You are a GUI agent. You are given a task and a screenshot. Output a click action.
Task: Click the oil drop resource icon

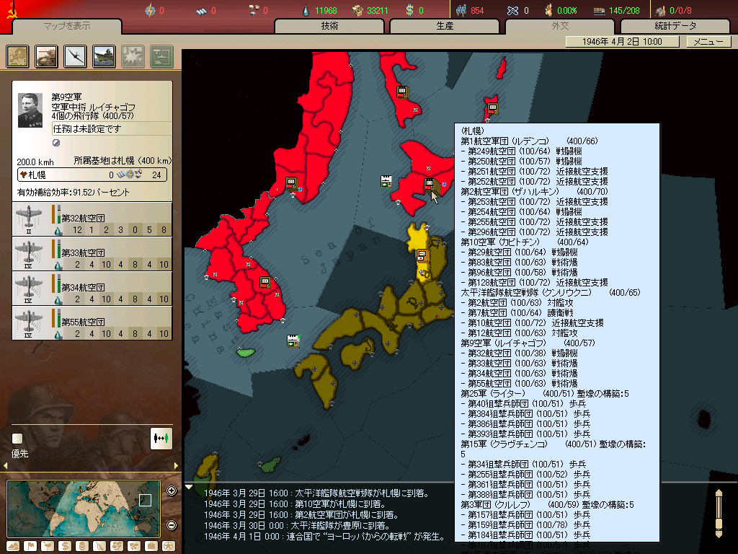click(x=306, y=10)
